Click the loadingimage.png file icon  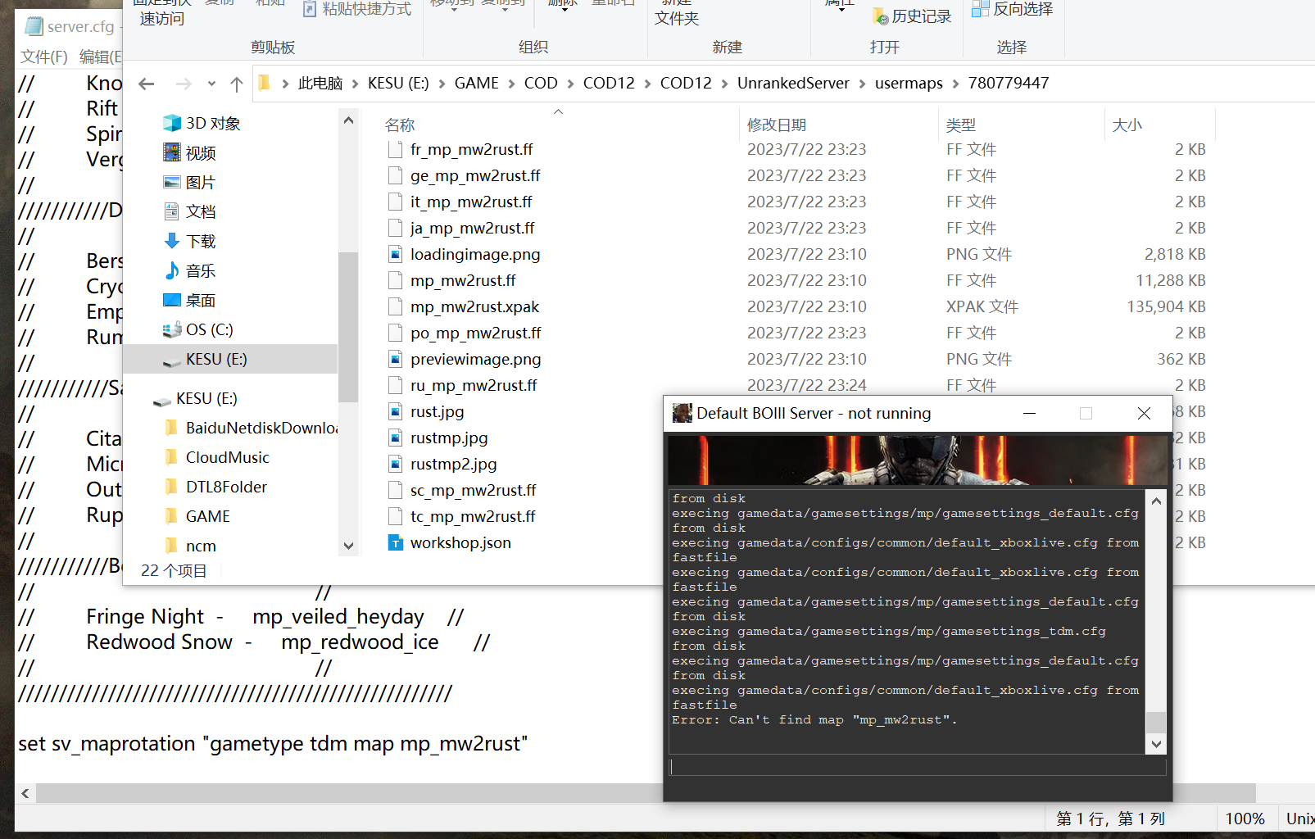coord(396,254)
